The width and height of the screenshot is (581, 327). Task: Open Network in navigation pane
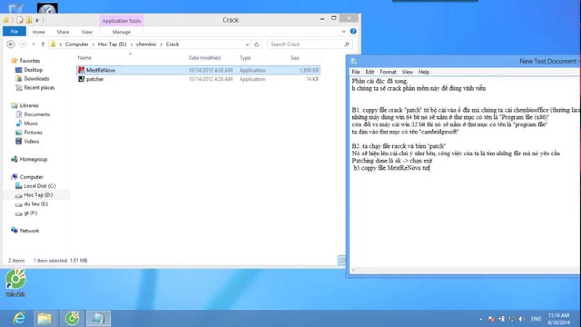[29, 231]
